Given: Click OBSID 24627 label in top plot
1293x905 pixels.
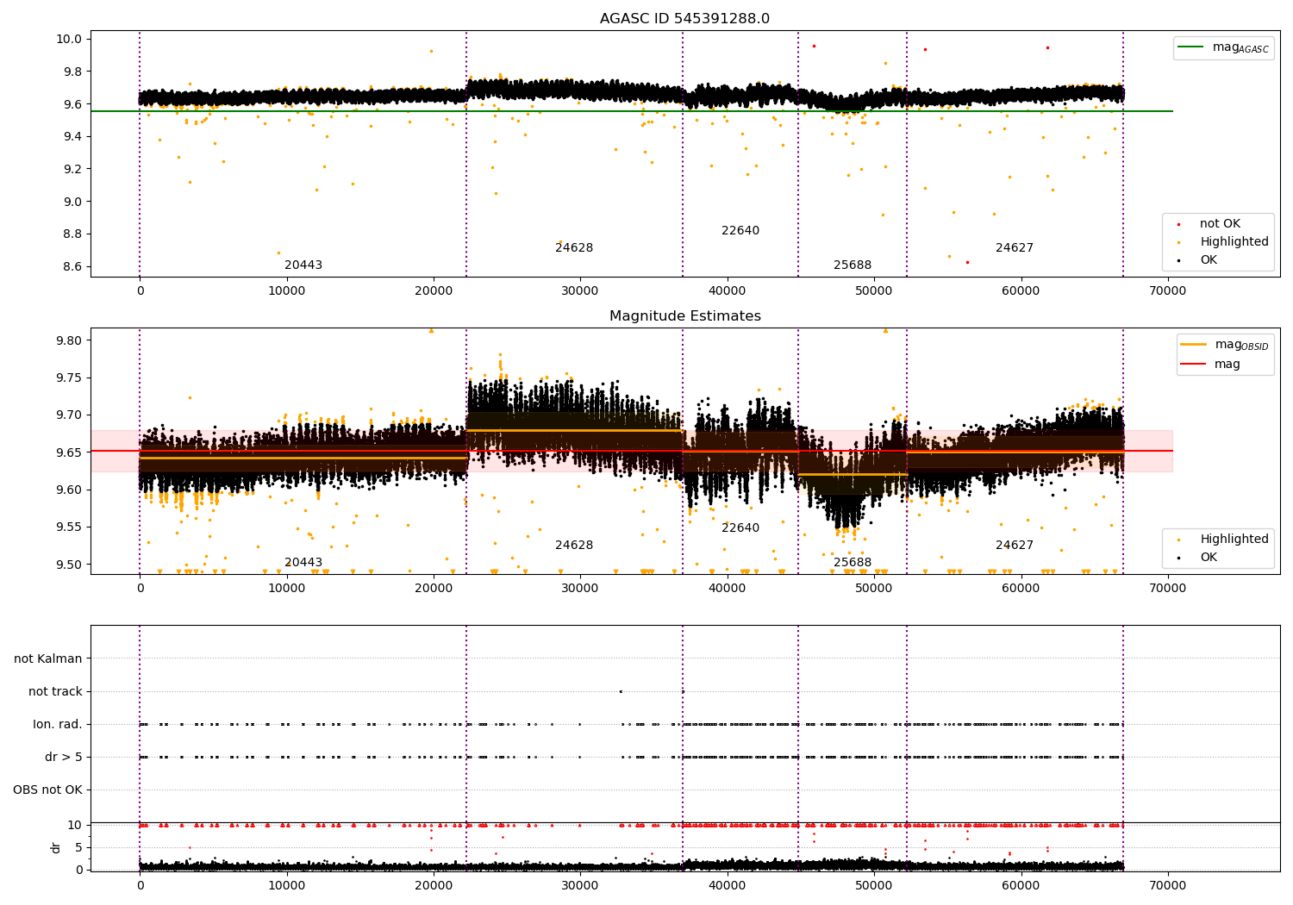Looking at the screenshot, I should click(1015, 247).
